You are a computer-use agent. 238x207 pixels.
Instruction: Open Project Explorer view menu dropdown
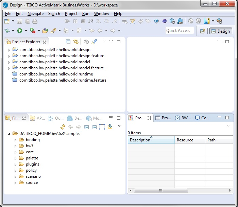pyautogui.click(x=104, y=41)
